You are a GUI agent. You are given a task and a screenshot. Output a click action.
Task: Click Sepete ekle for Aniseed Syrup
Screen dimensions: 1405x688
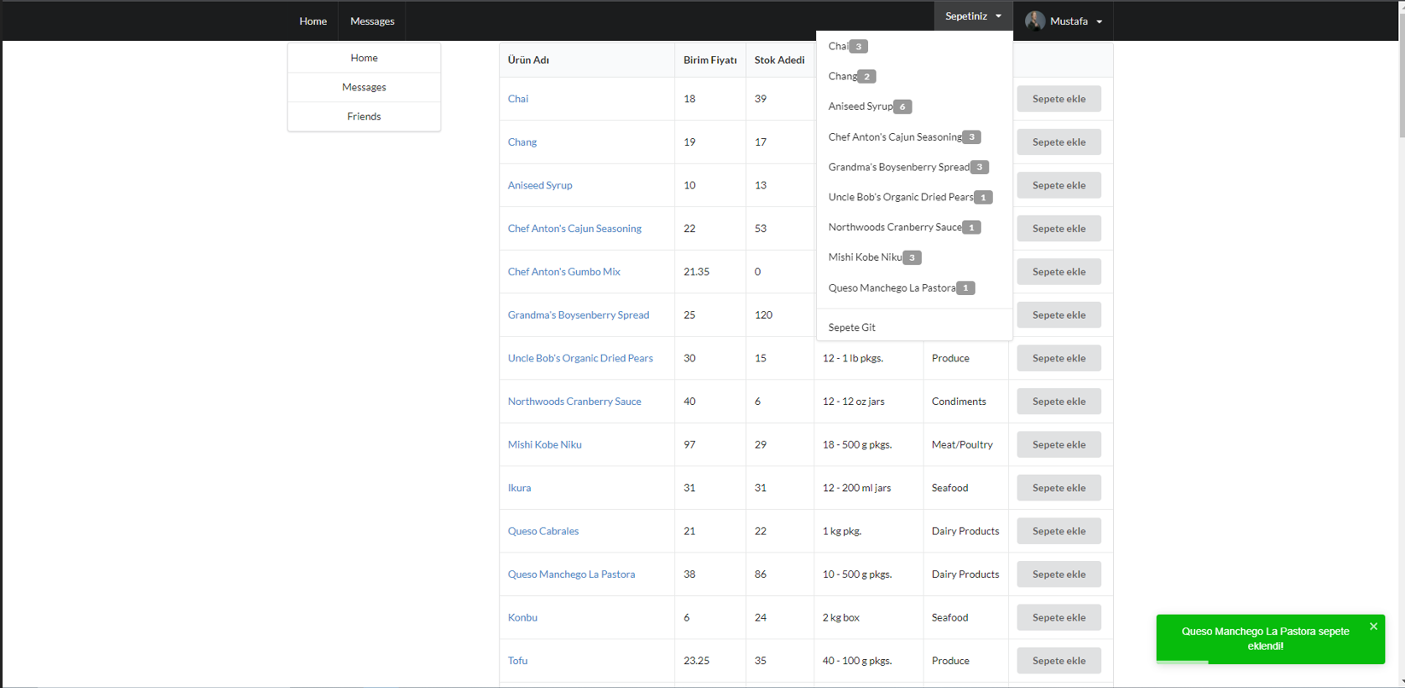[x=1058, y=185]
